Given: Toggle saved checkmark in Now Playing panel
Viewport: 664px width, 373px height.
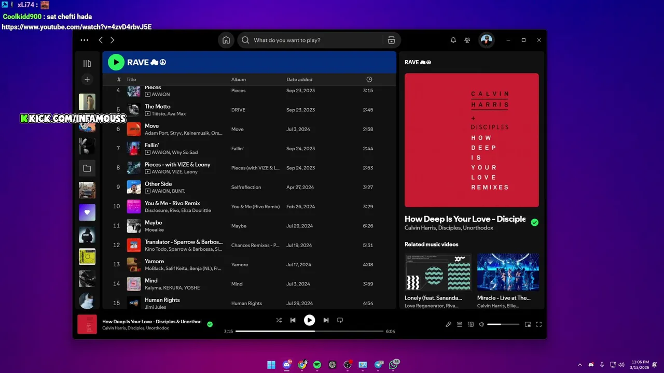Looking at the screenshot, I should pos(535,222).
